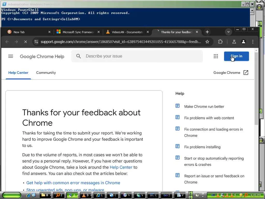265x199 pixels.
Task: Open the Extensions puzzle icon
Action: (x=220, y=42)
